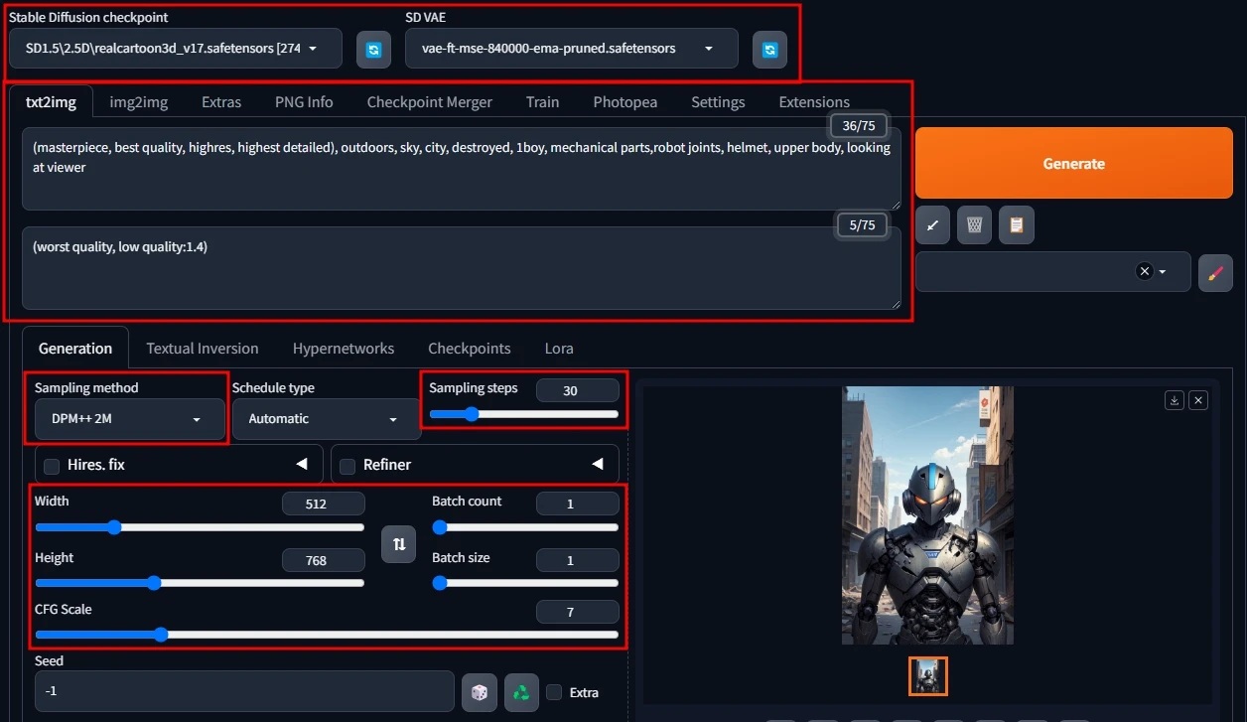1247x722 pixels.
Task: Reuse last seed with recycle icon
Action: (521, 692)
